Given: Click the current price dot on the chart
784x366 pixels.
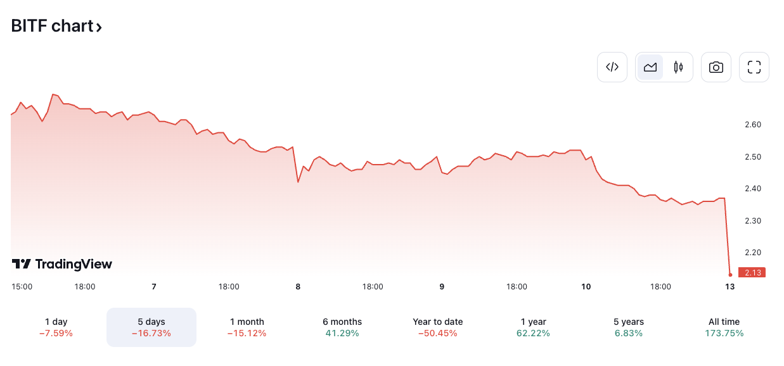Looking at the screenshot, I should pyautogui.click(x=729, y=274).
